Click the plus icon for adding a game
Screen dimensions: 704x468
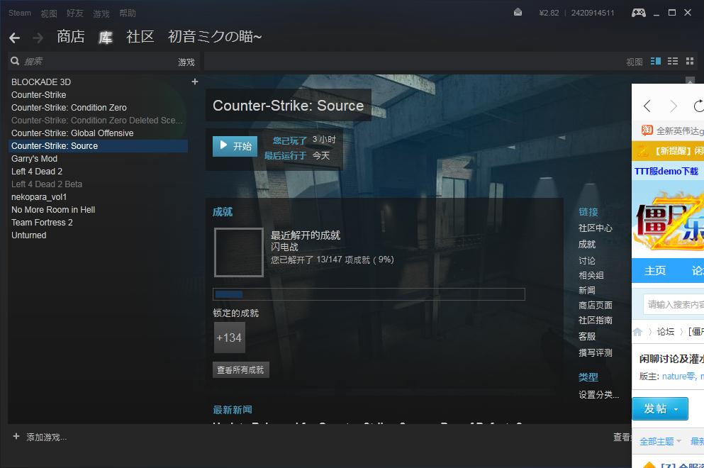coord(16,437)
